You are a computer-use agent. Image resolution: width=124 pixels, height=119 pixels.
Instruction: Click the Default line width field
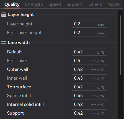pos(89,52)
